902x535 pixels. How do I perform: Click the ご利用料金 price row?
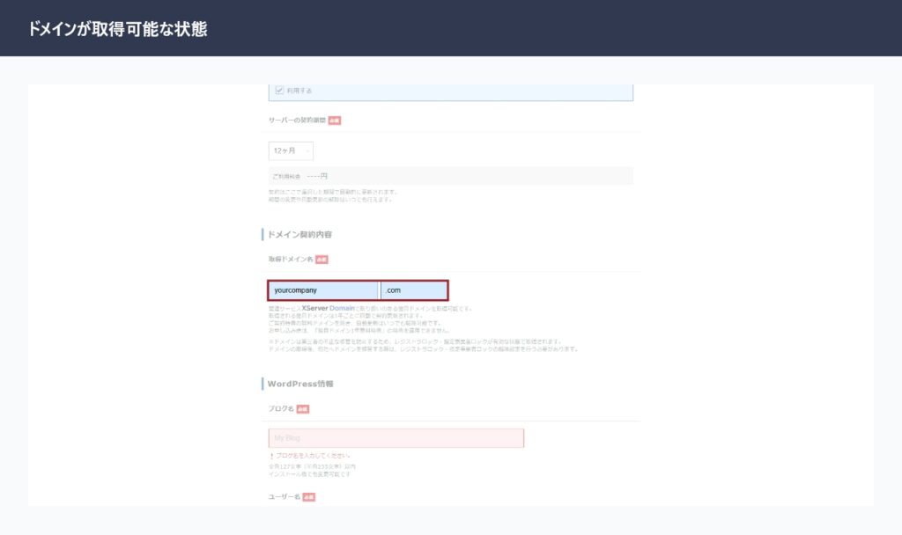(x=450, y=176)
